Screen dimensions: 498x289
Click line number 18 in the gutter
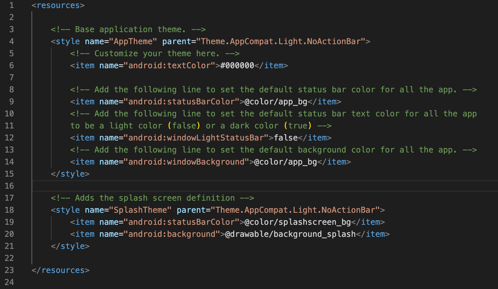click(9, 210)
